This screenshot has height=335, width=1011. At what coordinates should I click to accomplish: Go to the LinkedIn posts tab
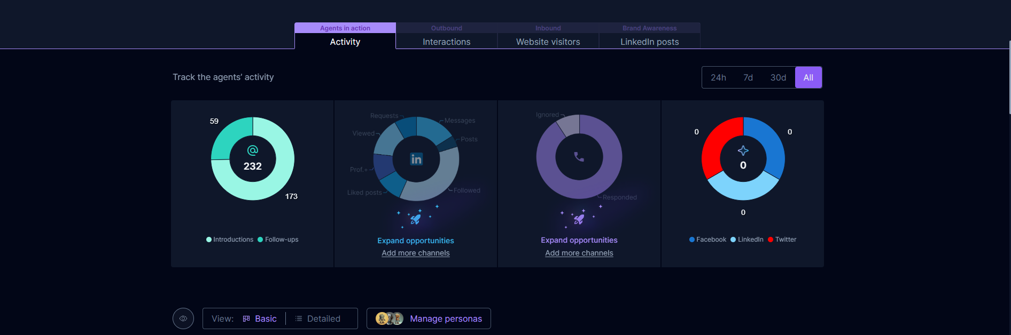tap(650, 42)
